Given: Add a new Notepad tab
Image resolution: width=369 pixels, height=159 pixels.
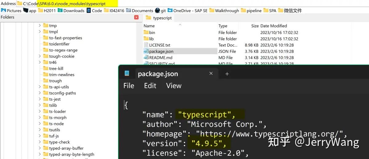Looking at the screenshot, I should click(x=227, y=74).
